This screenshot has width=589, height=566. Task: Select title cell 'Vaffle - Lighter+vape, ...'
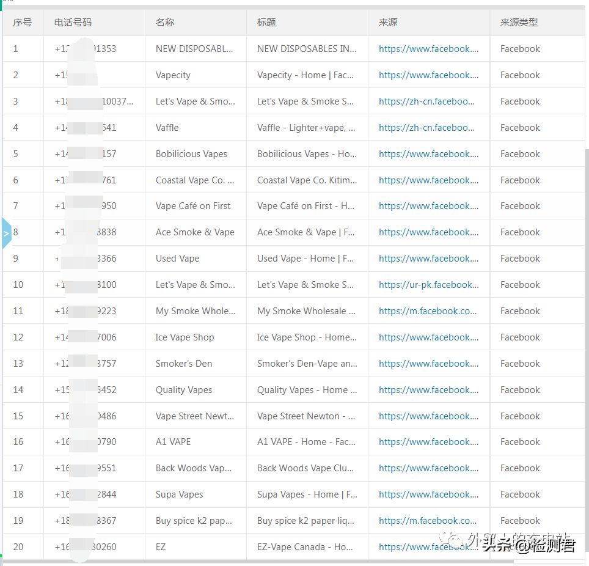point(306,128)
